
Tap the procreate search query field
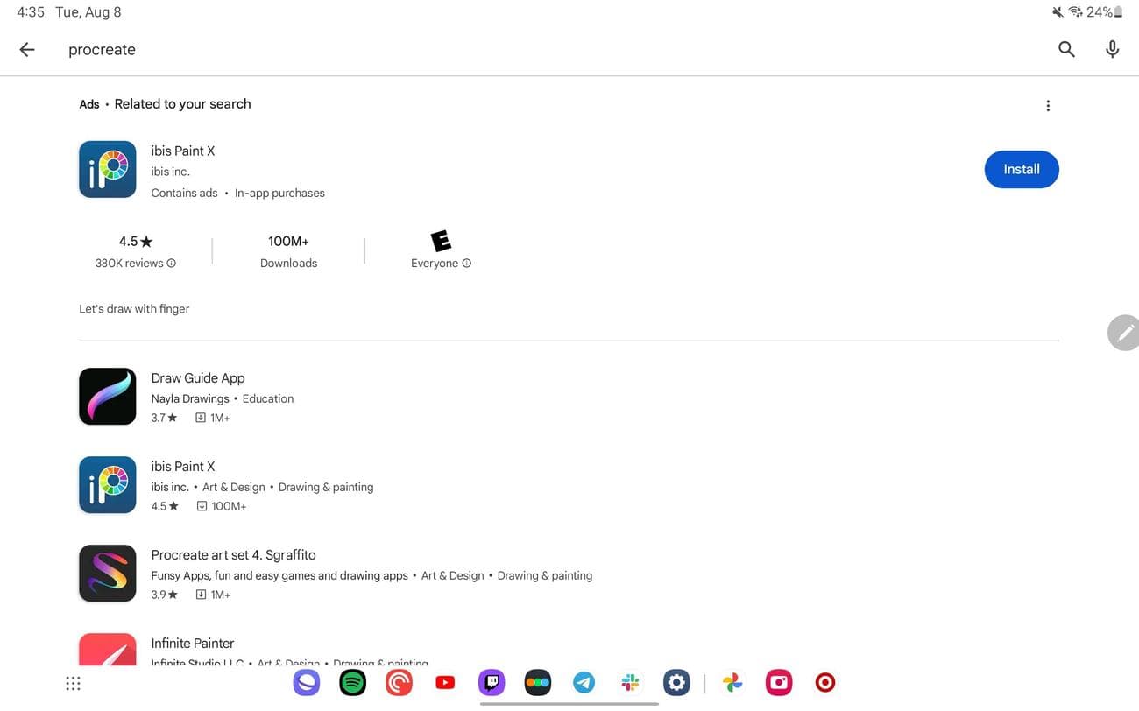[526, 50]
